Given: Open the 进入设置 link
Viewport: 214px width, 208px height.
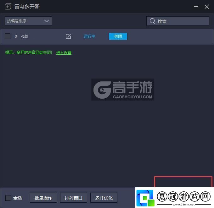Looking at the screenshot, I should (x=64, y=52).
